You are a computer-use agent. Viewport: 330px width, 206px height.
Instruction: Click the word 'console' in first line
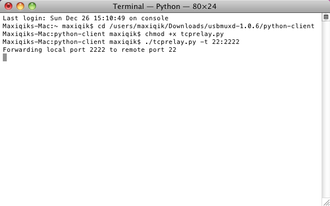pyautogui.click(x=155, y=18)
